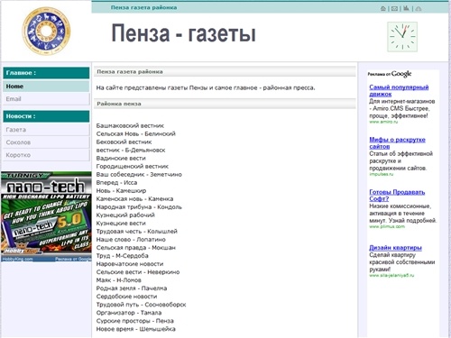Open the Газета news item
Viewport: 451px width, 338px height.
[x=46, y=130]
